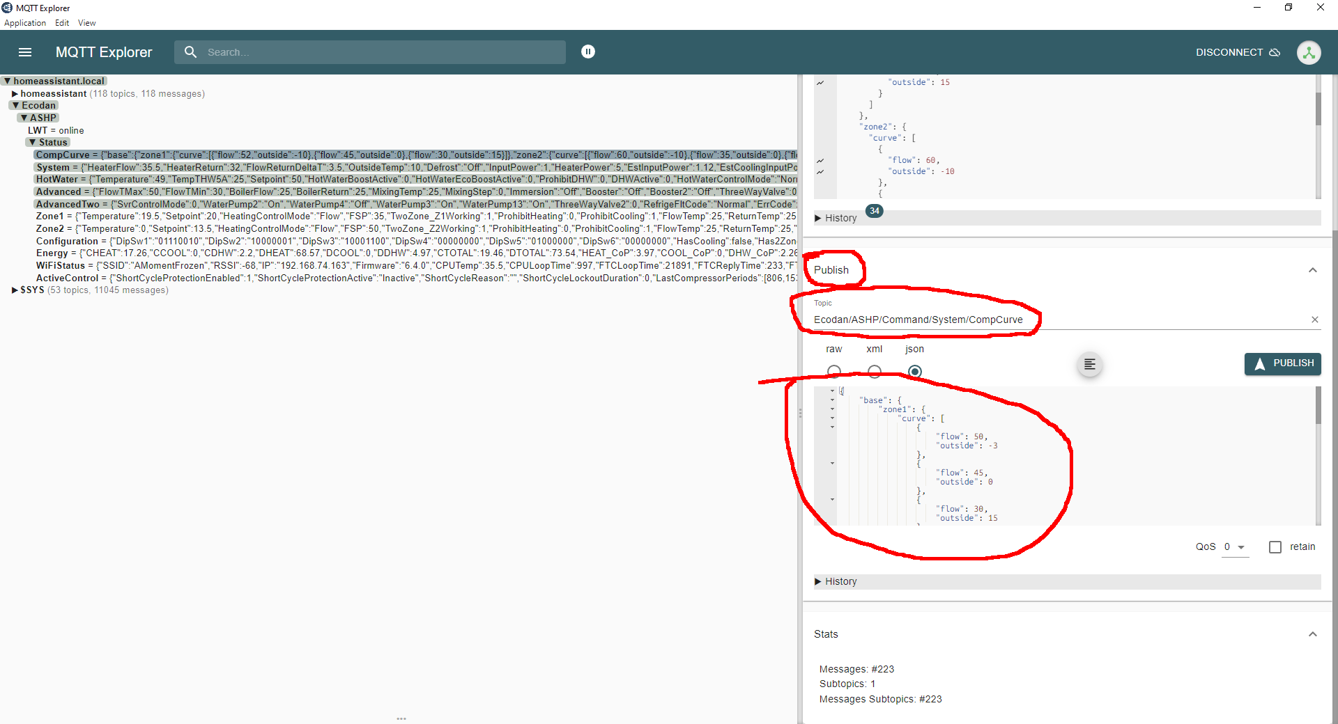Click the search magnifier icon
1338x724 pixels.
point(190,52)
